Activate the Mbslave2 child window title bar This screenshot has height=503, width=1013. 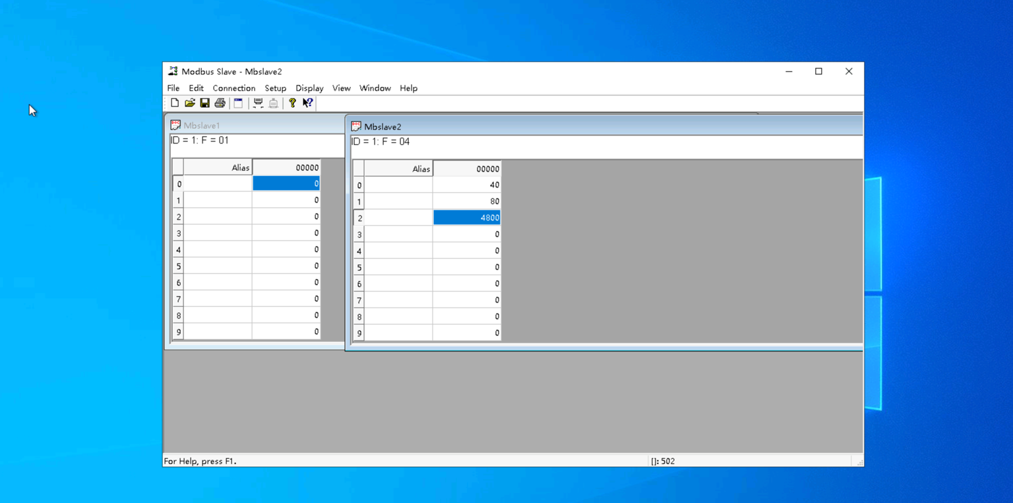pos(604,126)
